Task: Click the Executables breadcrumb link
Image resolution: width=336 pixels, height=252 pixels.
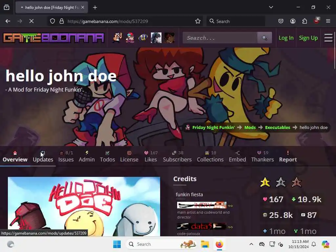Action: coord(278,128)
